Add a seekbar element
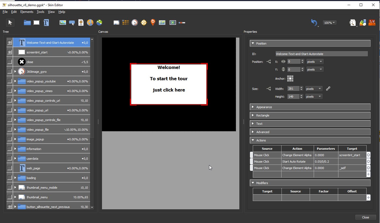Screen dimensions: 380x223 pos(182,23)
